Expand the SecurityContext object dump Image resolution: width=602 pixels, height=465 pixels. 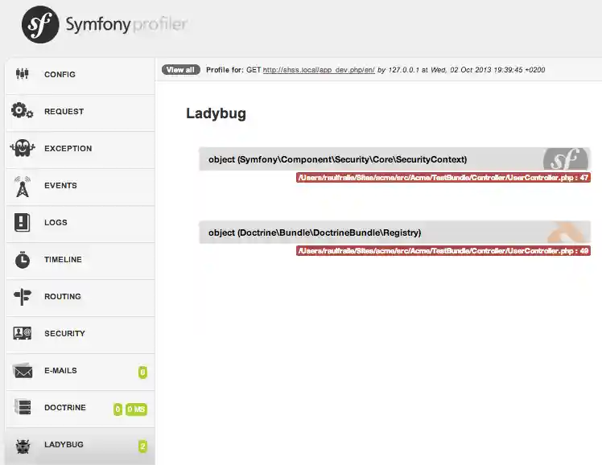(394, 159)
